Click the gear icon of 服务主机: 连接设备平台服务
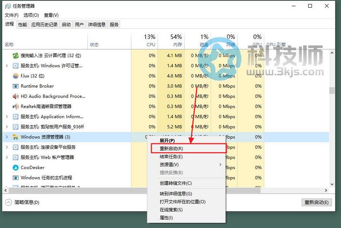This screenshot has height=228, width=341. click(x=15, y=147)
